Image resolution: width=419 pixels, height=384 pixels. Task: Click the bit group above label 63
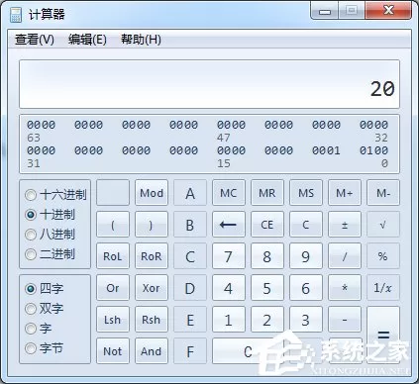(x=41, y=125)
